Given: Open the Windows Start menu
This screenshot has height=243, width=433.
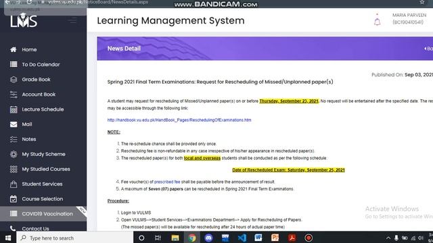Looking at the screenshot, I should [8, 238].
